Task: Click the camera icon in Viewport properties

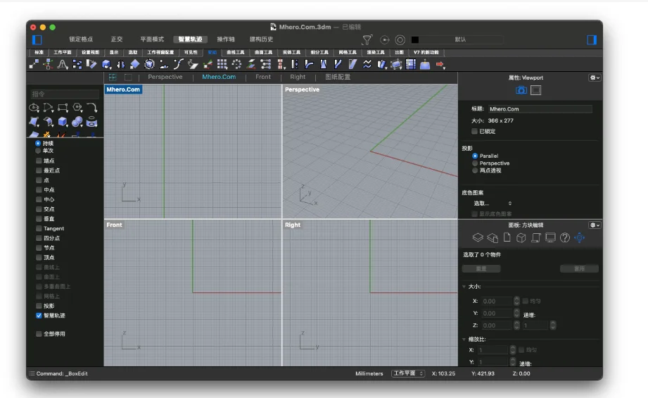Action: coord(521,90)
